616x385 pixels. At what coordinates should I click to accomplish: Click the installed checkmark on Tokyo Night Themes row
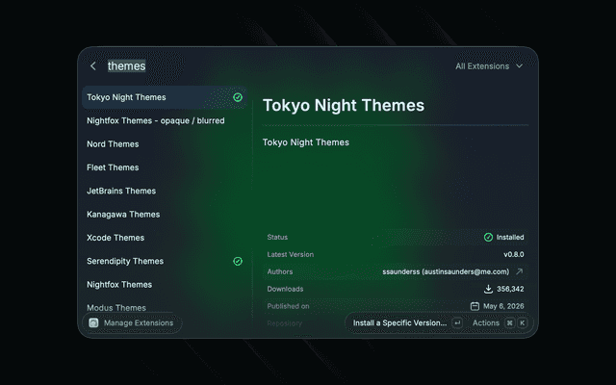click(x=238, y=97)
